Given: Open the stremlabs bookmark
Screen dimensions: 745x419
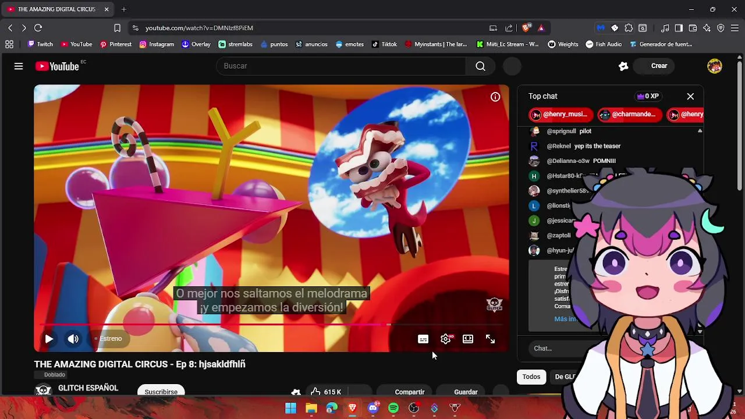Looking at the screenshot, I should click(235, 44).
